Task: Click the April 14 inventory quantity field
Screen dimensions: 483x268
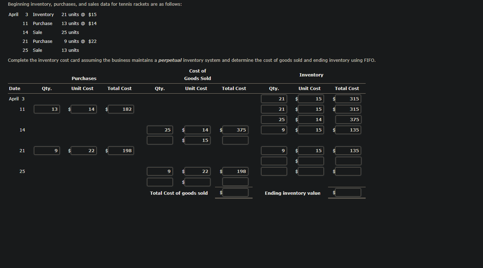Action: point(274,130)
